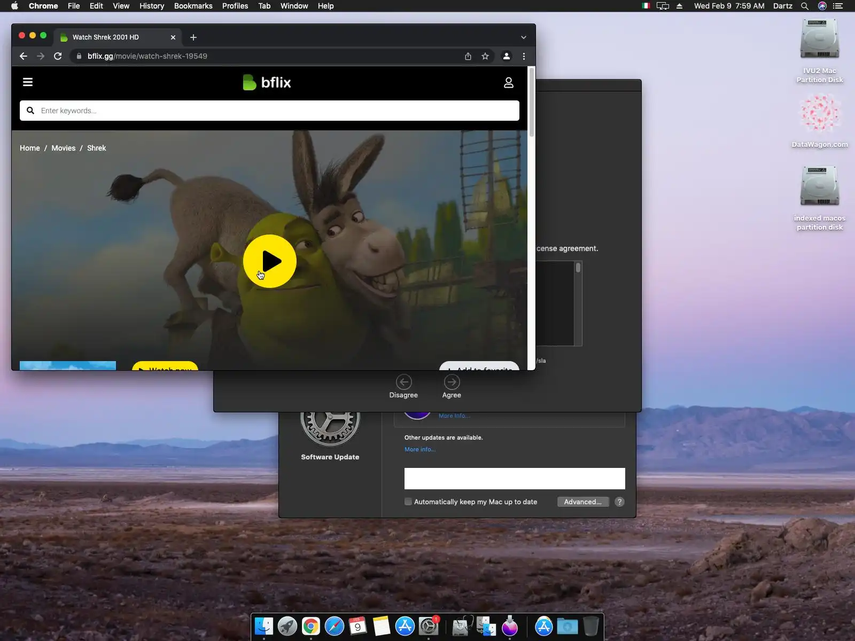Open the Trash in the Dock
Screen dimensions: 855x641
pyautogui.click(x=591, y=626)
